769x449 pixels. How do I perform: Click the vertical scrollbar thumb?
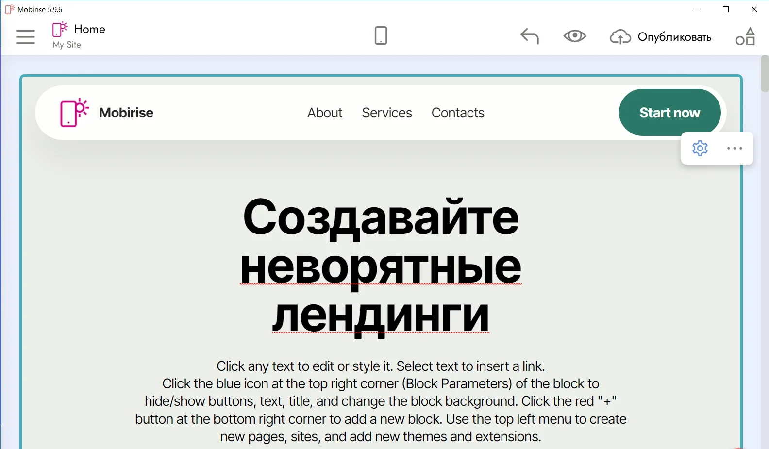(765, 74)
